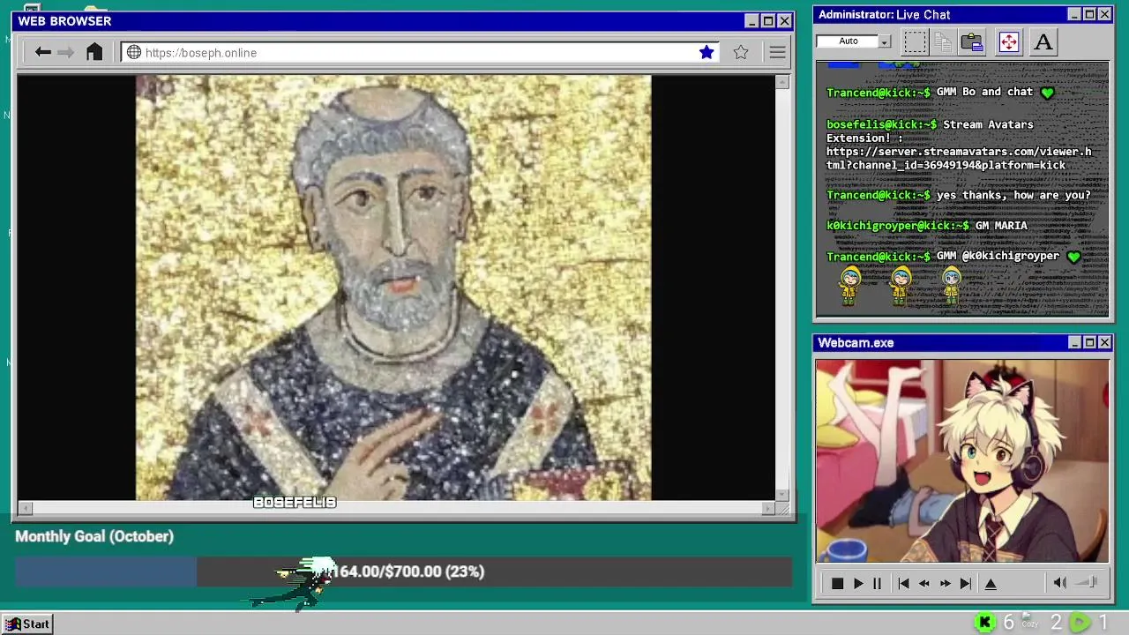This screenshot has height=635, width=1129.
Task: Mute audio with the speaker icon
Action: (1060, 582)
